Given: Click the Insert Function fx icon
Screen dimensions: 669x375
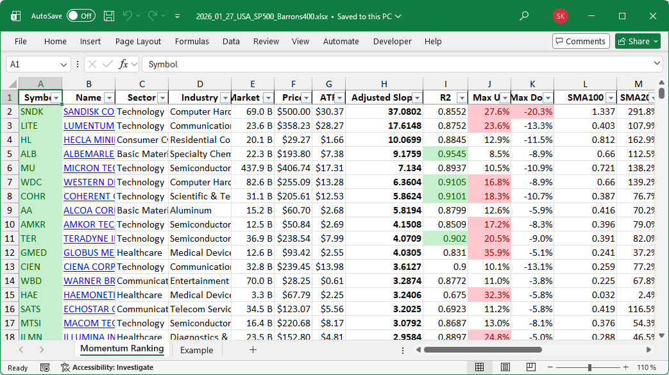Looking at the screenshot, I should click(124, 64).
